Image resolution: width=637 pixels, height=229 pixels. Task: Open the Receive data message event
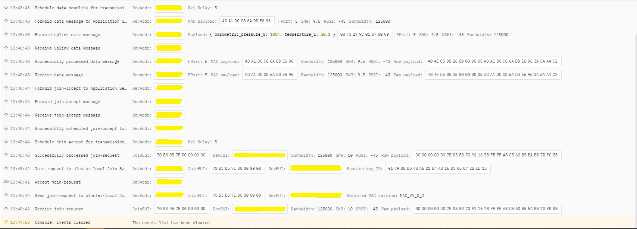[59, 75]
